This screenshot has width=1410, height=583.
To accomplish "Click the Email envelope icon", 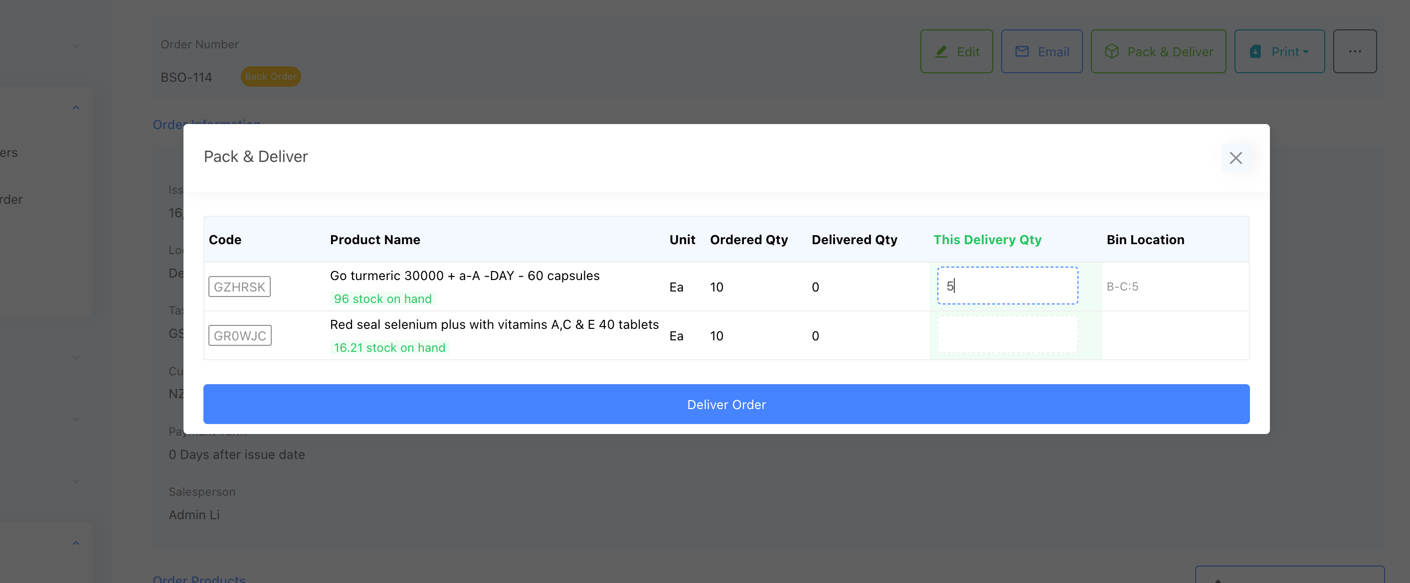I will point(1022,51).
